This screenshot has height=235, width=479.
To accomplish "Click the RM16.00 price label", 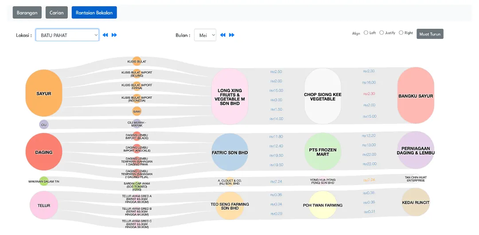I will 369,82.
